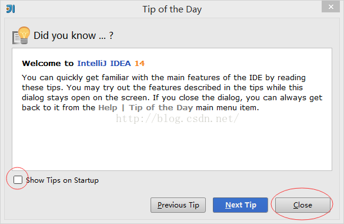
Task: Dismiss dialog with the title bar X icon
Action: tap(331, 7)
